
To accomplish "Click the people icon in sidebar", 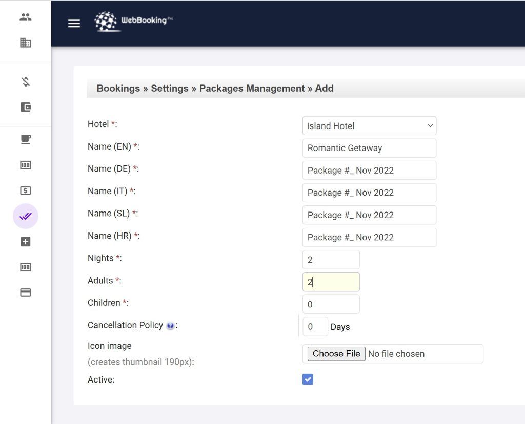I will (26, 17).
